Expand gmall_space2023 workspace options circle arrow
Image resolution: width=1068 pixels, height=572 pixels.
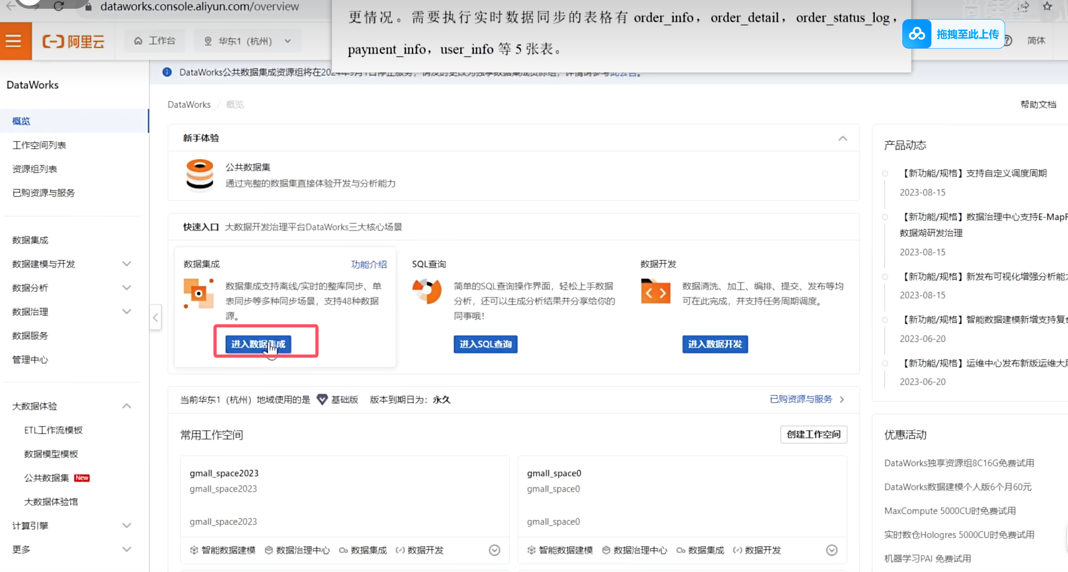(x=494, y=550)
